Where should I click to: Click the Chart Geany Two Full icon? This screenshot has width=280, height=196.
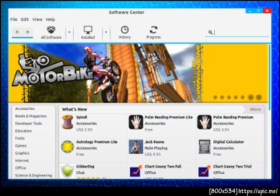point(136,171)
